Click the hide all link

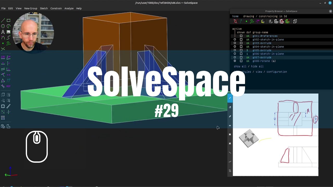[x=257, y=66]
